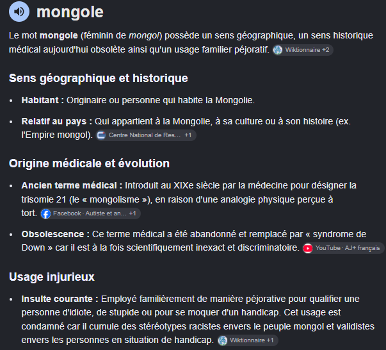Click the Wiktionnaire globe icon in intro paragraph
The height and width of the screenshot is (350, 386).
278,50
